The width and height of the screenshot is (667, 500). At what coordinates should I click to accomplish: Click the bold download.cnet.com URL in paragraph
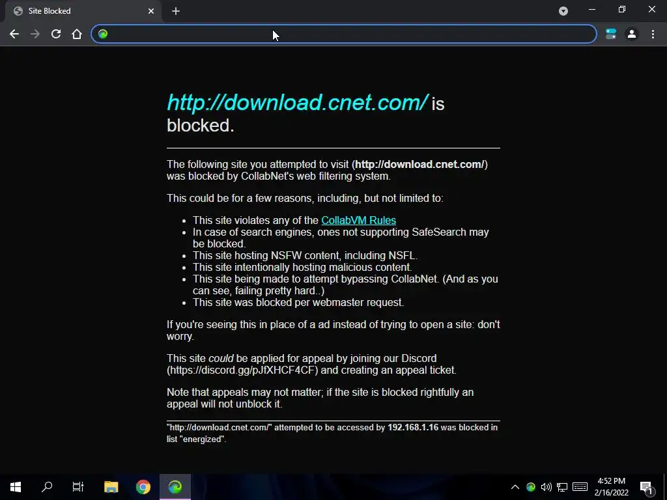coord(419,165)
